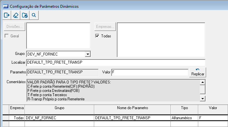Click into the Localizar field
The height and width of the screenshot is (127, 228).
tap(116, 62)
